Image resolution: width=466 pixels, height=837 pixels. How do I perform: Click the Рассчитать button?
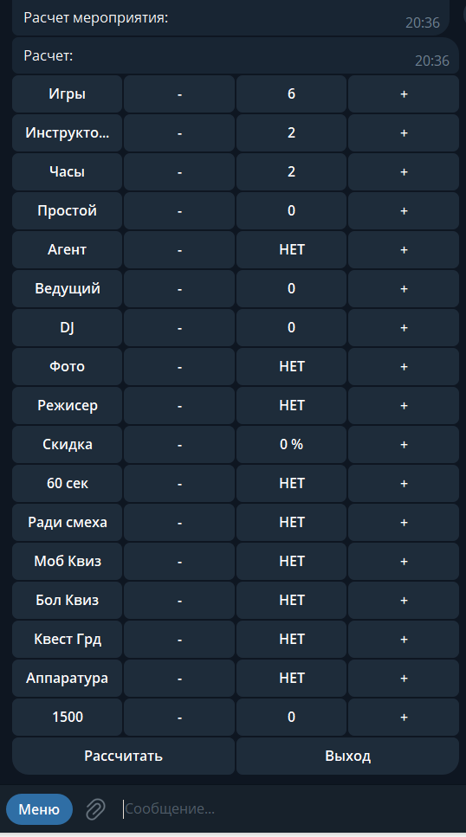click(x=124, y=756)
